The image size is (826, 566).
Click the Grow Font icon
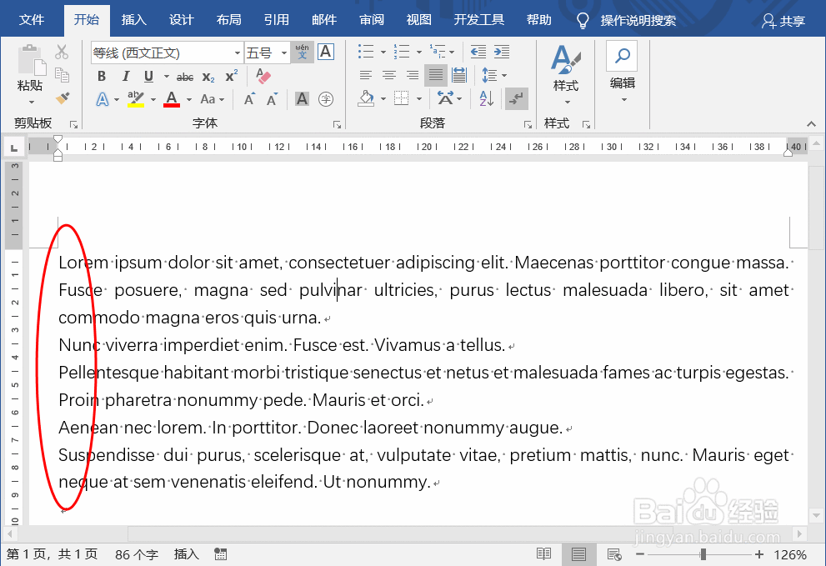[250, 99]
